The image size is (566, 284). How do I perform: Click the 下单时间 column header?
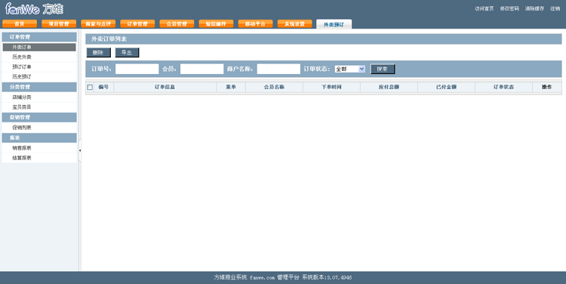[331, 87]
